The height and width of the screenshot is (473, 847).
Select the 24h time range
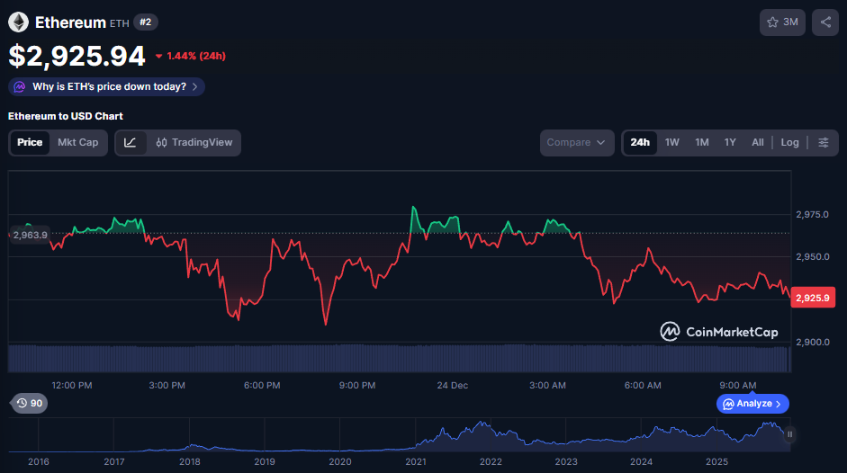(x=640, y=143)
